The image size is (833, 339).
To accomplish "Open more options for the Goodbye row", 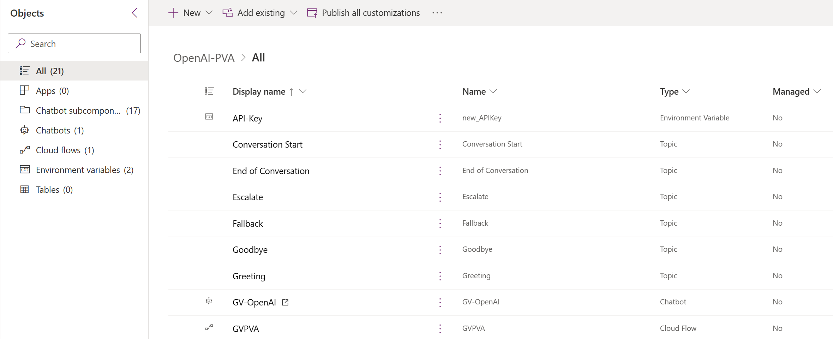I will tap(440, 250).
